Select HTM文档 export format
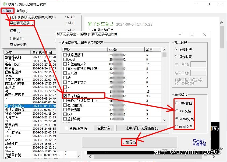The width and height of the screenshot is (227, 162). 177,103
